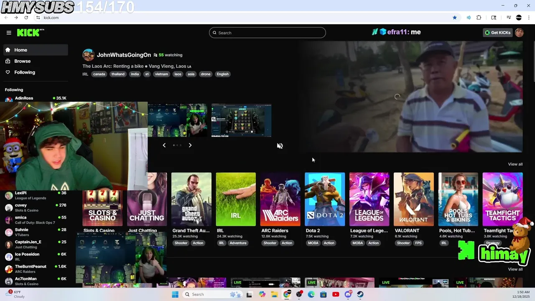Click JohnWhatsGoingOn streamer avatar
The height and width of the screenshot is (301, 535).
[88, 55]
